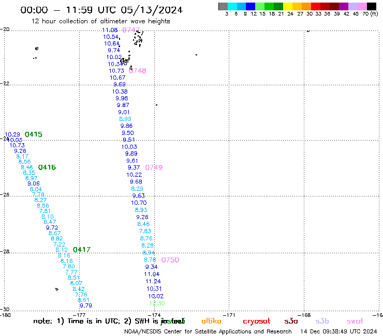383x336 pixels.
Task: Click the wave height value '11.24'
Action: [153, 281]
